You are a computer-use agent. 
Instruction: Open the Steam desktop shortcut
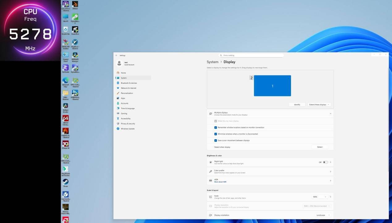point(65,182)
